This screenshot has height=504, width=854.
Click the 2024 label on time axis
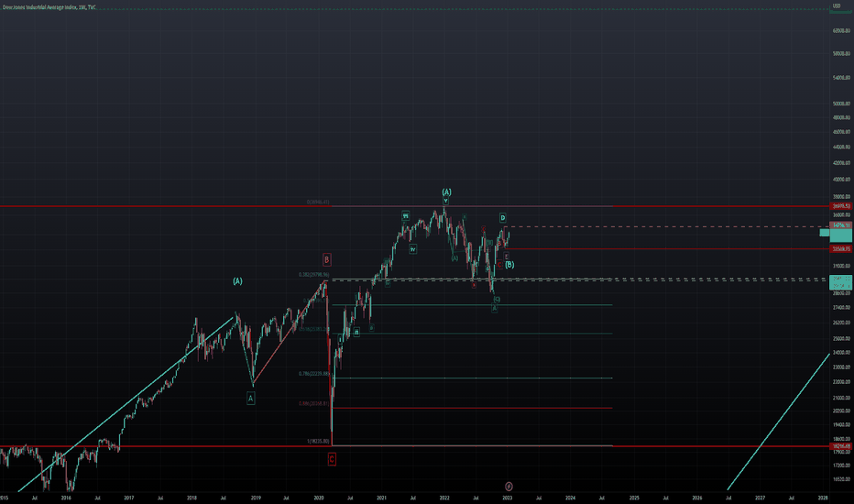(x=570, y=498)
